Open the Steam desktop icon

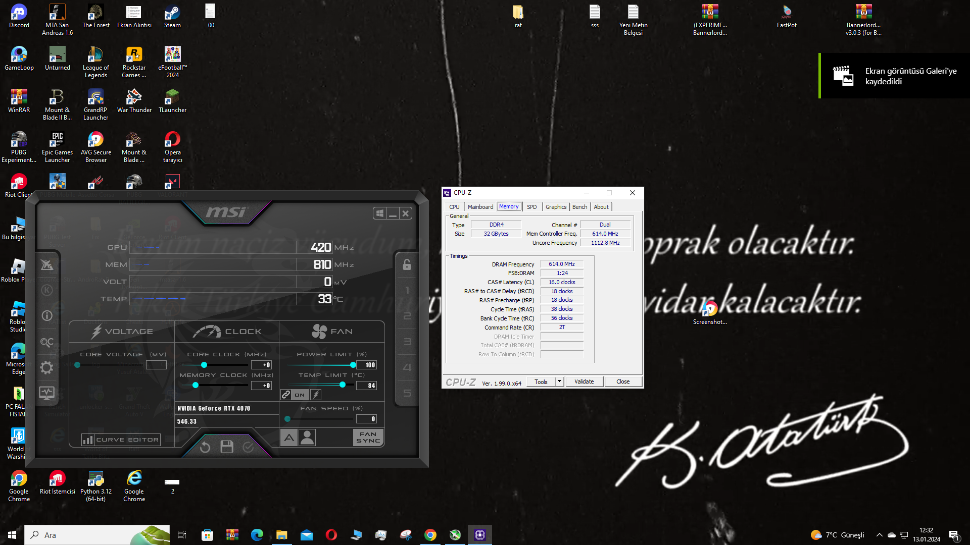172,16
